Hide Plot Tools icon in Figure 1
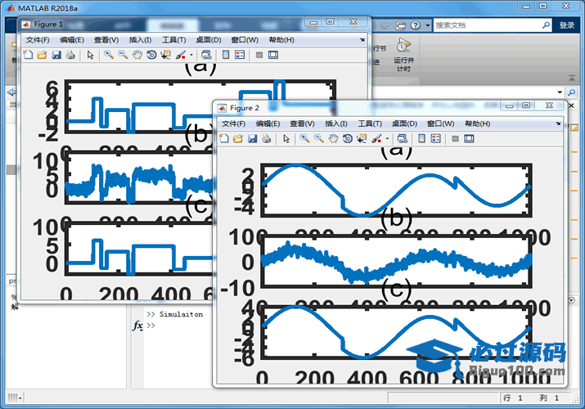585x409 pixels. click(259, 55)
